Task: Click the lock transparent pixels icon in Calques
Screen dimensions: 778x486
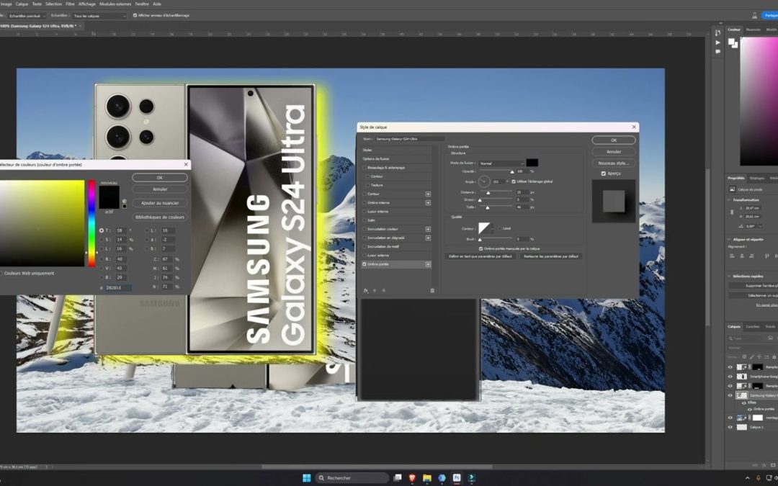Action: click(x=743, y=356)
